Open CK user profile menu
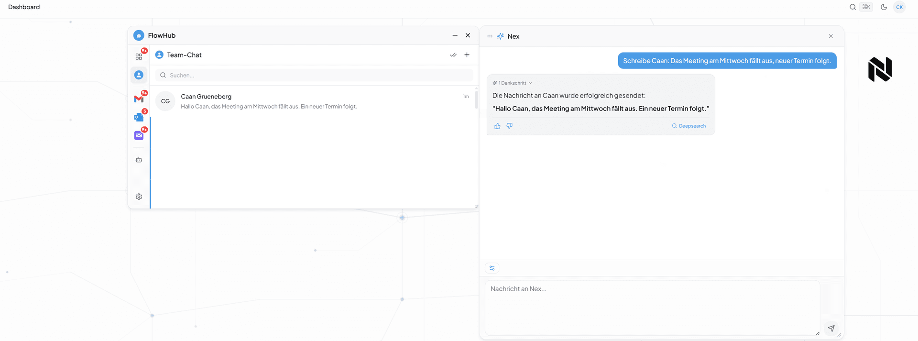The image size is (918, 341). (x=899, y=7)
